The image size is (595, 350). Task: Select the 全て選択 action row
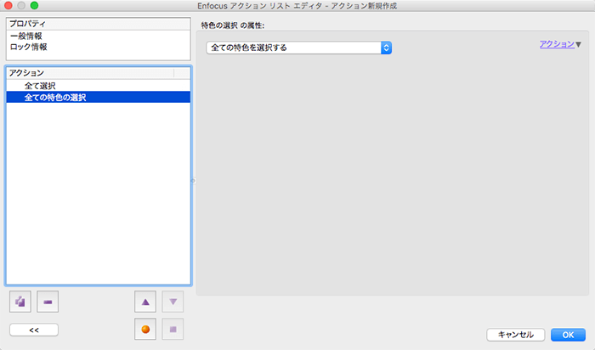coord(99,86)
